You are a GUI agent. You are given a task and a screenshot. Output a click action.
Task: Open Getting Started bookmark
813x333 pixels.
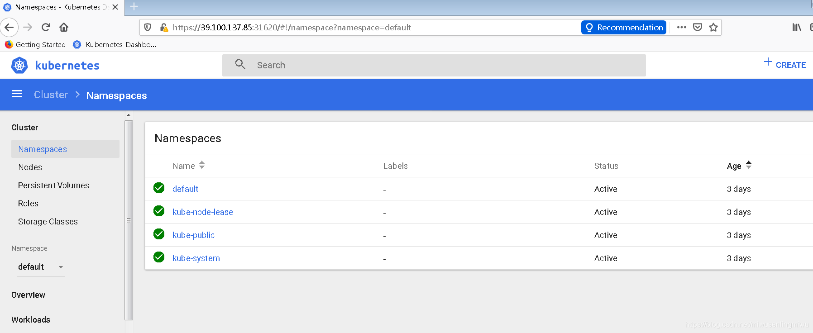click(x=35, y=44)
